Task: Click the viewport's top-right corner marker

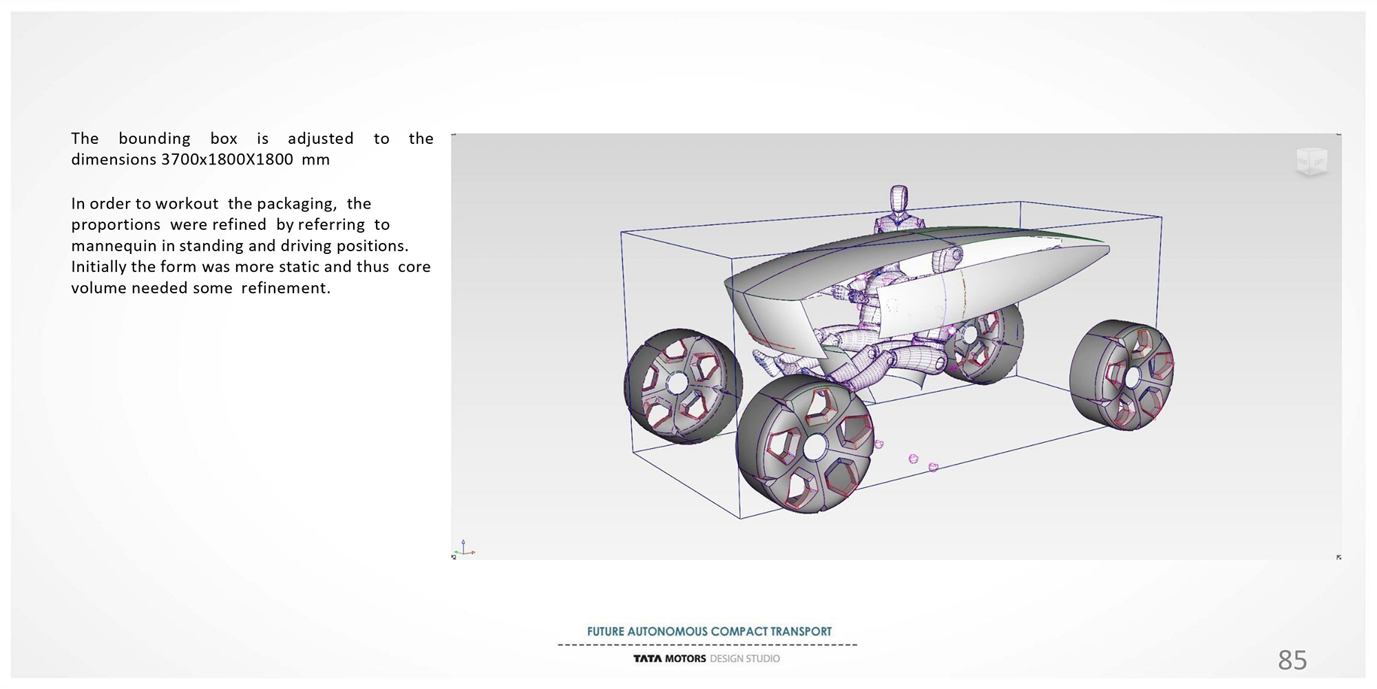Action: click(x=1338, y=134)
